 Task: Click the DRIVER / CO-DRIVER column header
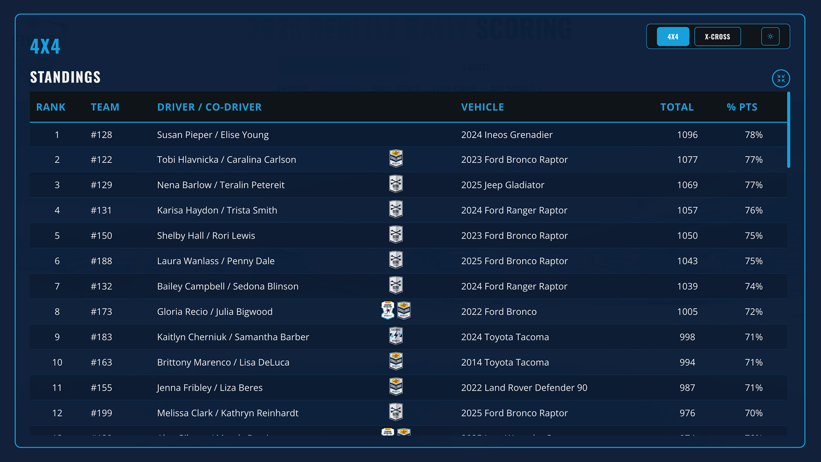[209, 107]
